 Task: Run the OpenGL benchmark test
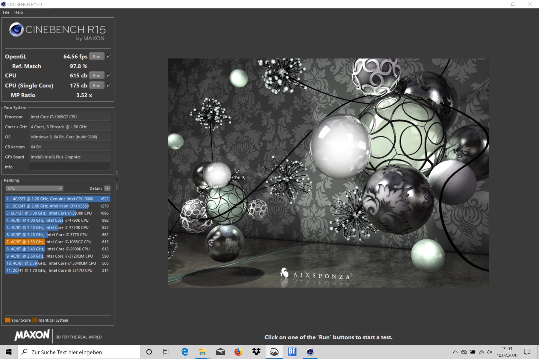96,57
